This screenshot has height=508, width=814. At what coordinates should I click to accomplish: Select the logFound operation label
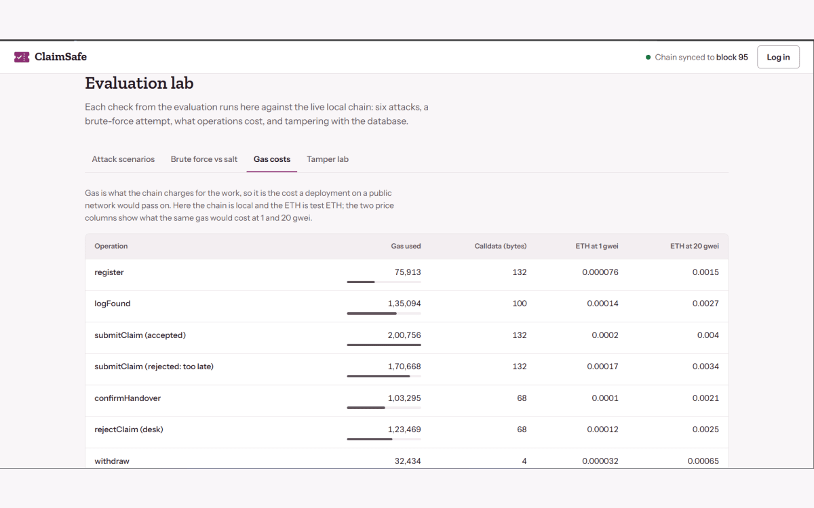click(113, 303)
